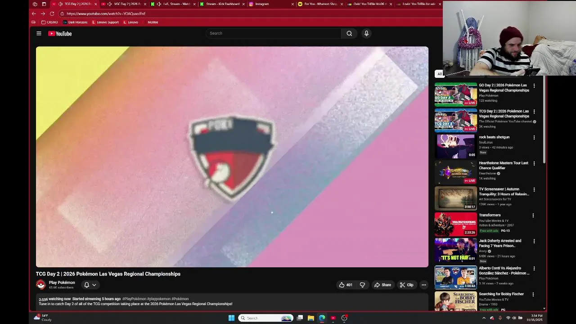Open the Play Pokémon channel avatar
The height and width of the screenshot is (324, 576).
click(41, 285)
